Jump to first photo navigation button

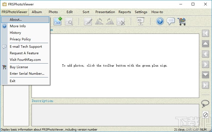pyautogui.click(x=205, y=33)
